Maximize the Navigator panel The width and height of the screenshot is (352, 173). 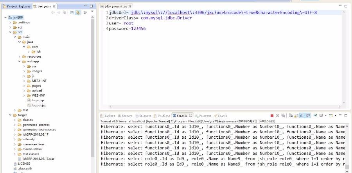pos(92,6)
